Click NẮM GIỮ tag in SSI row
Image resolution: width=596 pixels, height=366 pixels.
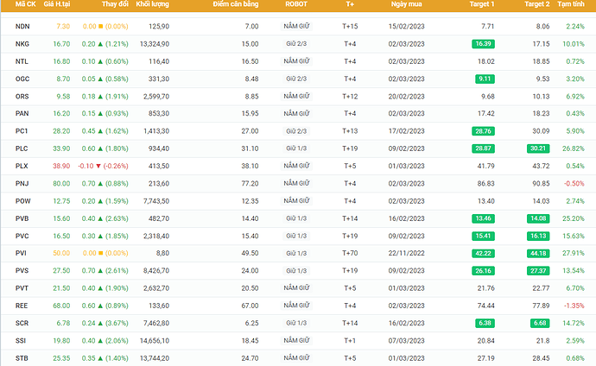pyautogui.click(x=296, y=340)
